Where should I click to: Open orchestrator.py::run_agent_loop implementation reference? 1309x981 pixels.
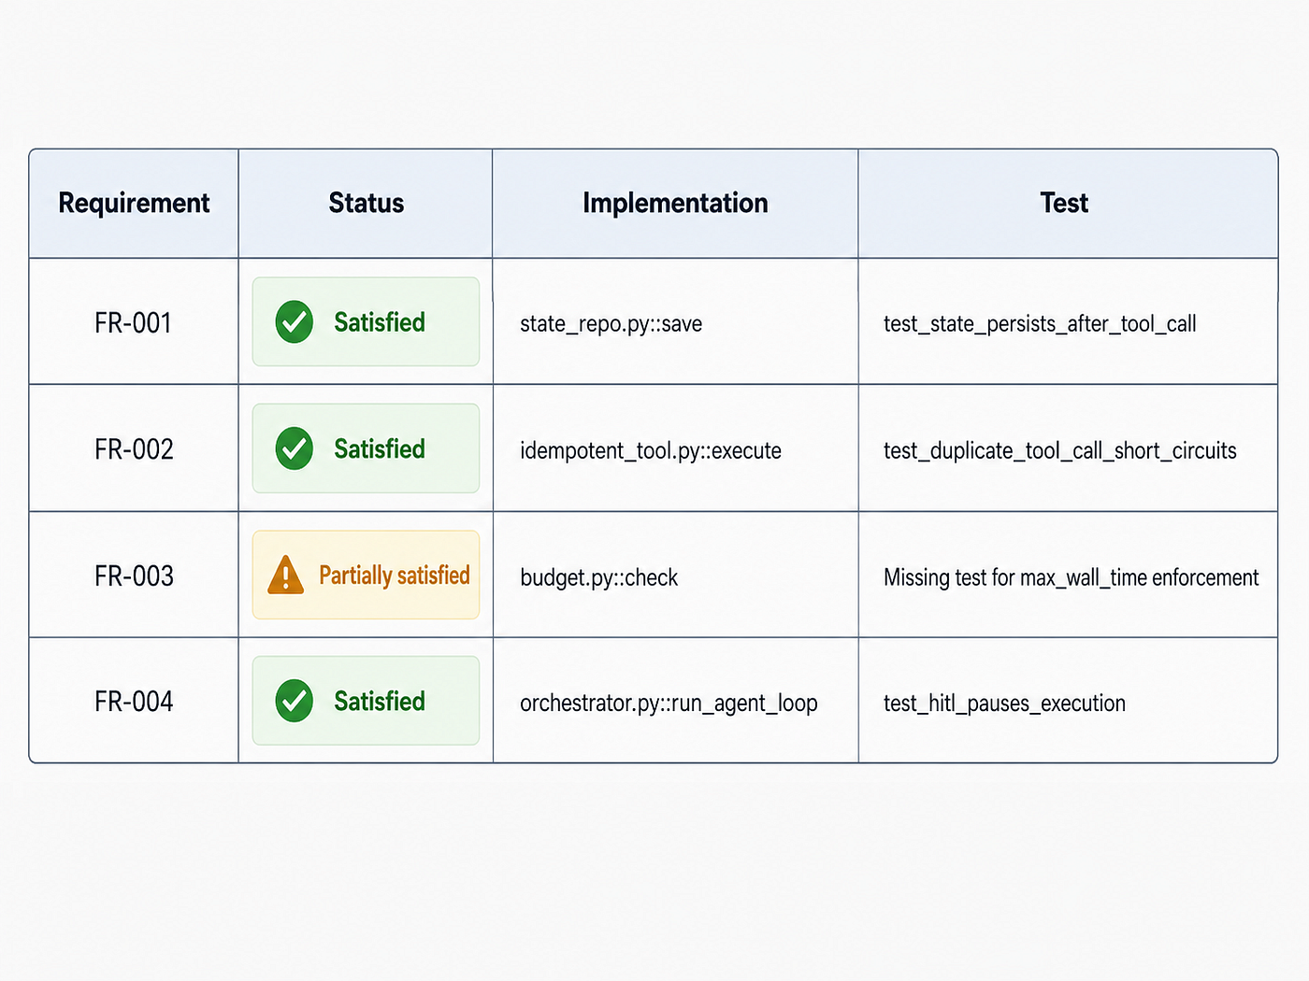669,704
